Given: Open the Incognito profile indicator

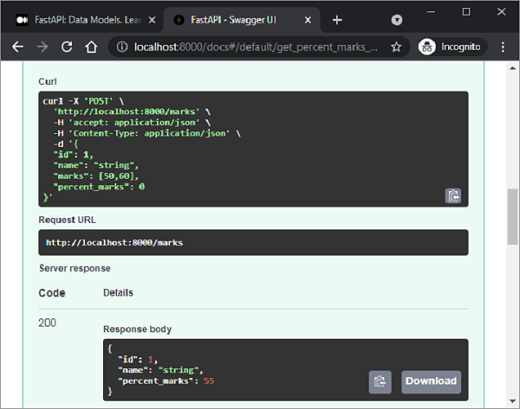Looking at the screenshot, I should tap(450, 47).
